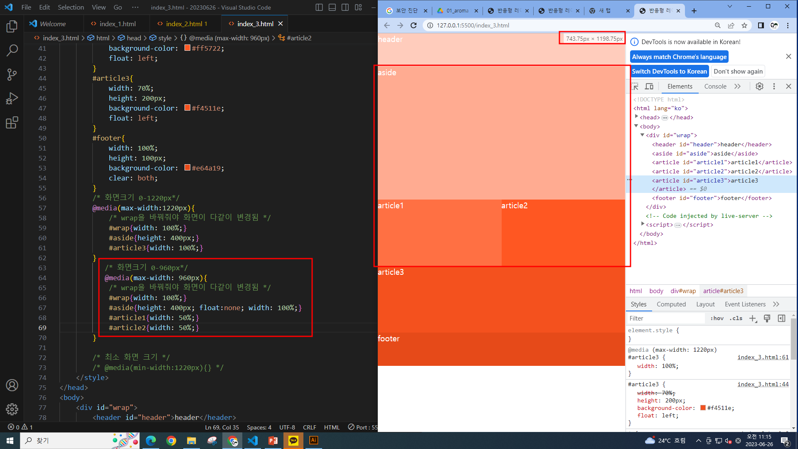The width and height of the screenshot is (798, 449).
Task: Collapse the div#wrap element node
Action: [642, 135]
